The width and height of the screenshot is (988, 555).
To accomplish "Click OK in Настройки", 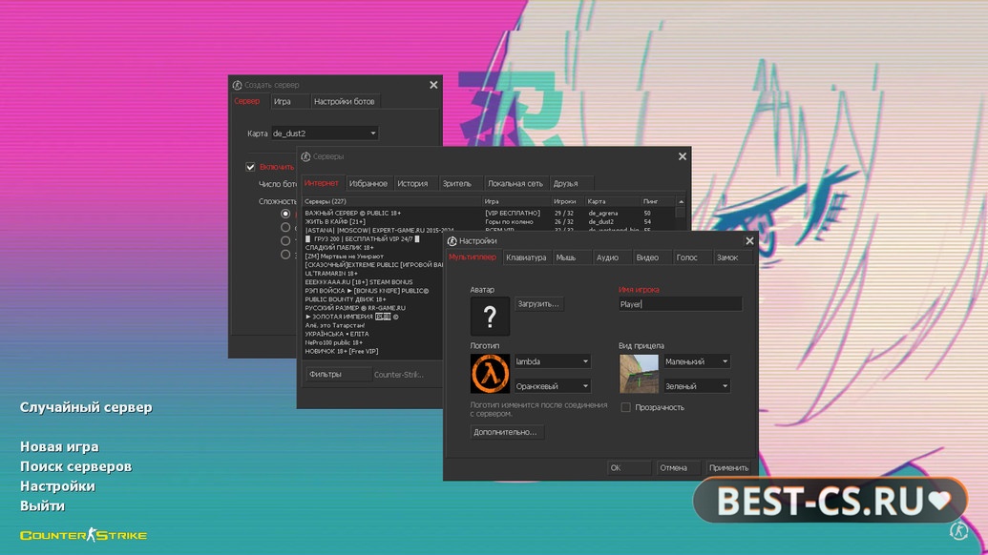I will [x=629, y=467].
